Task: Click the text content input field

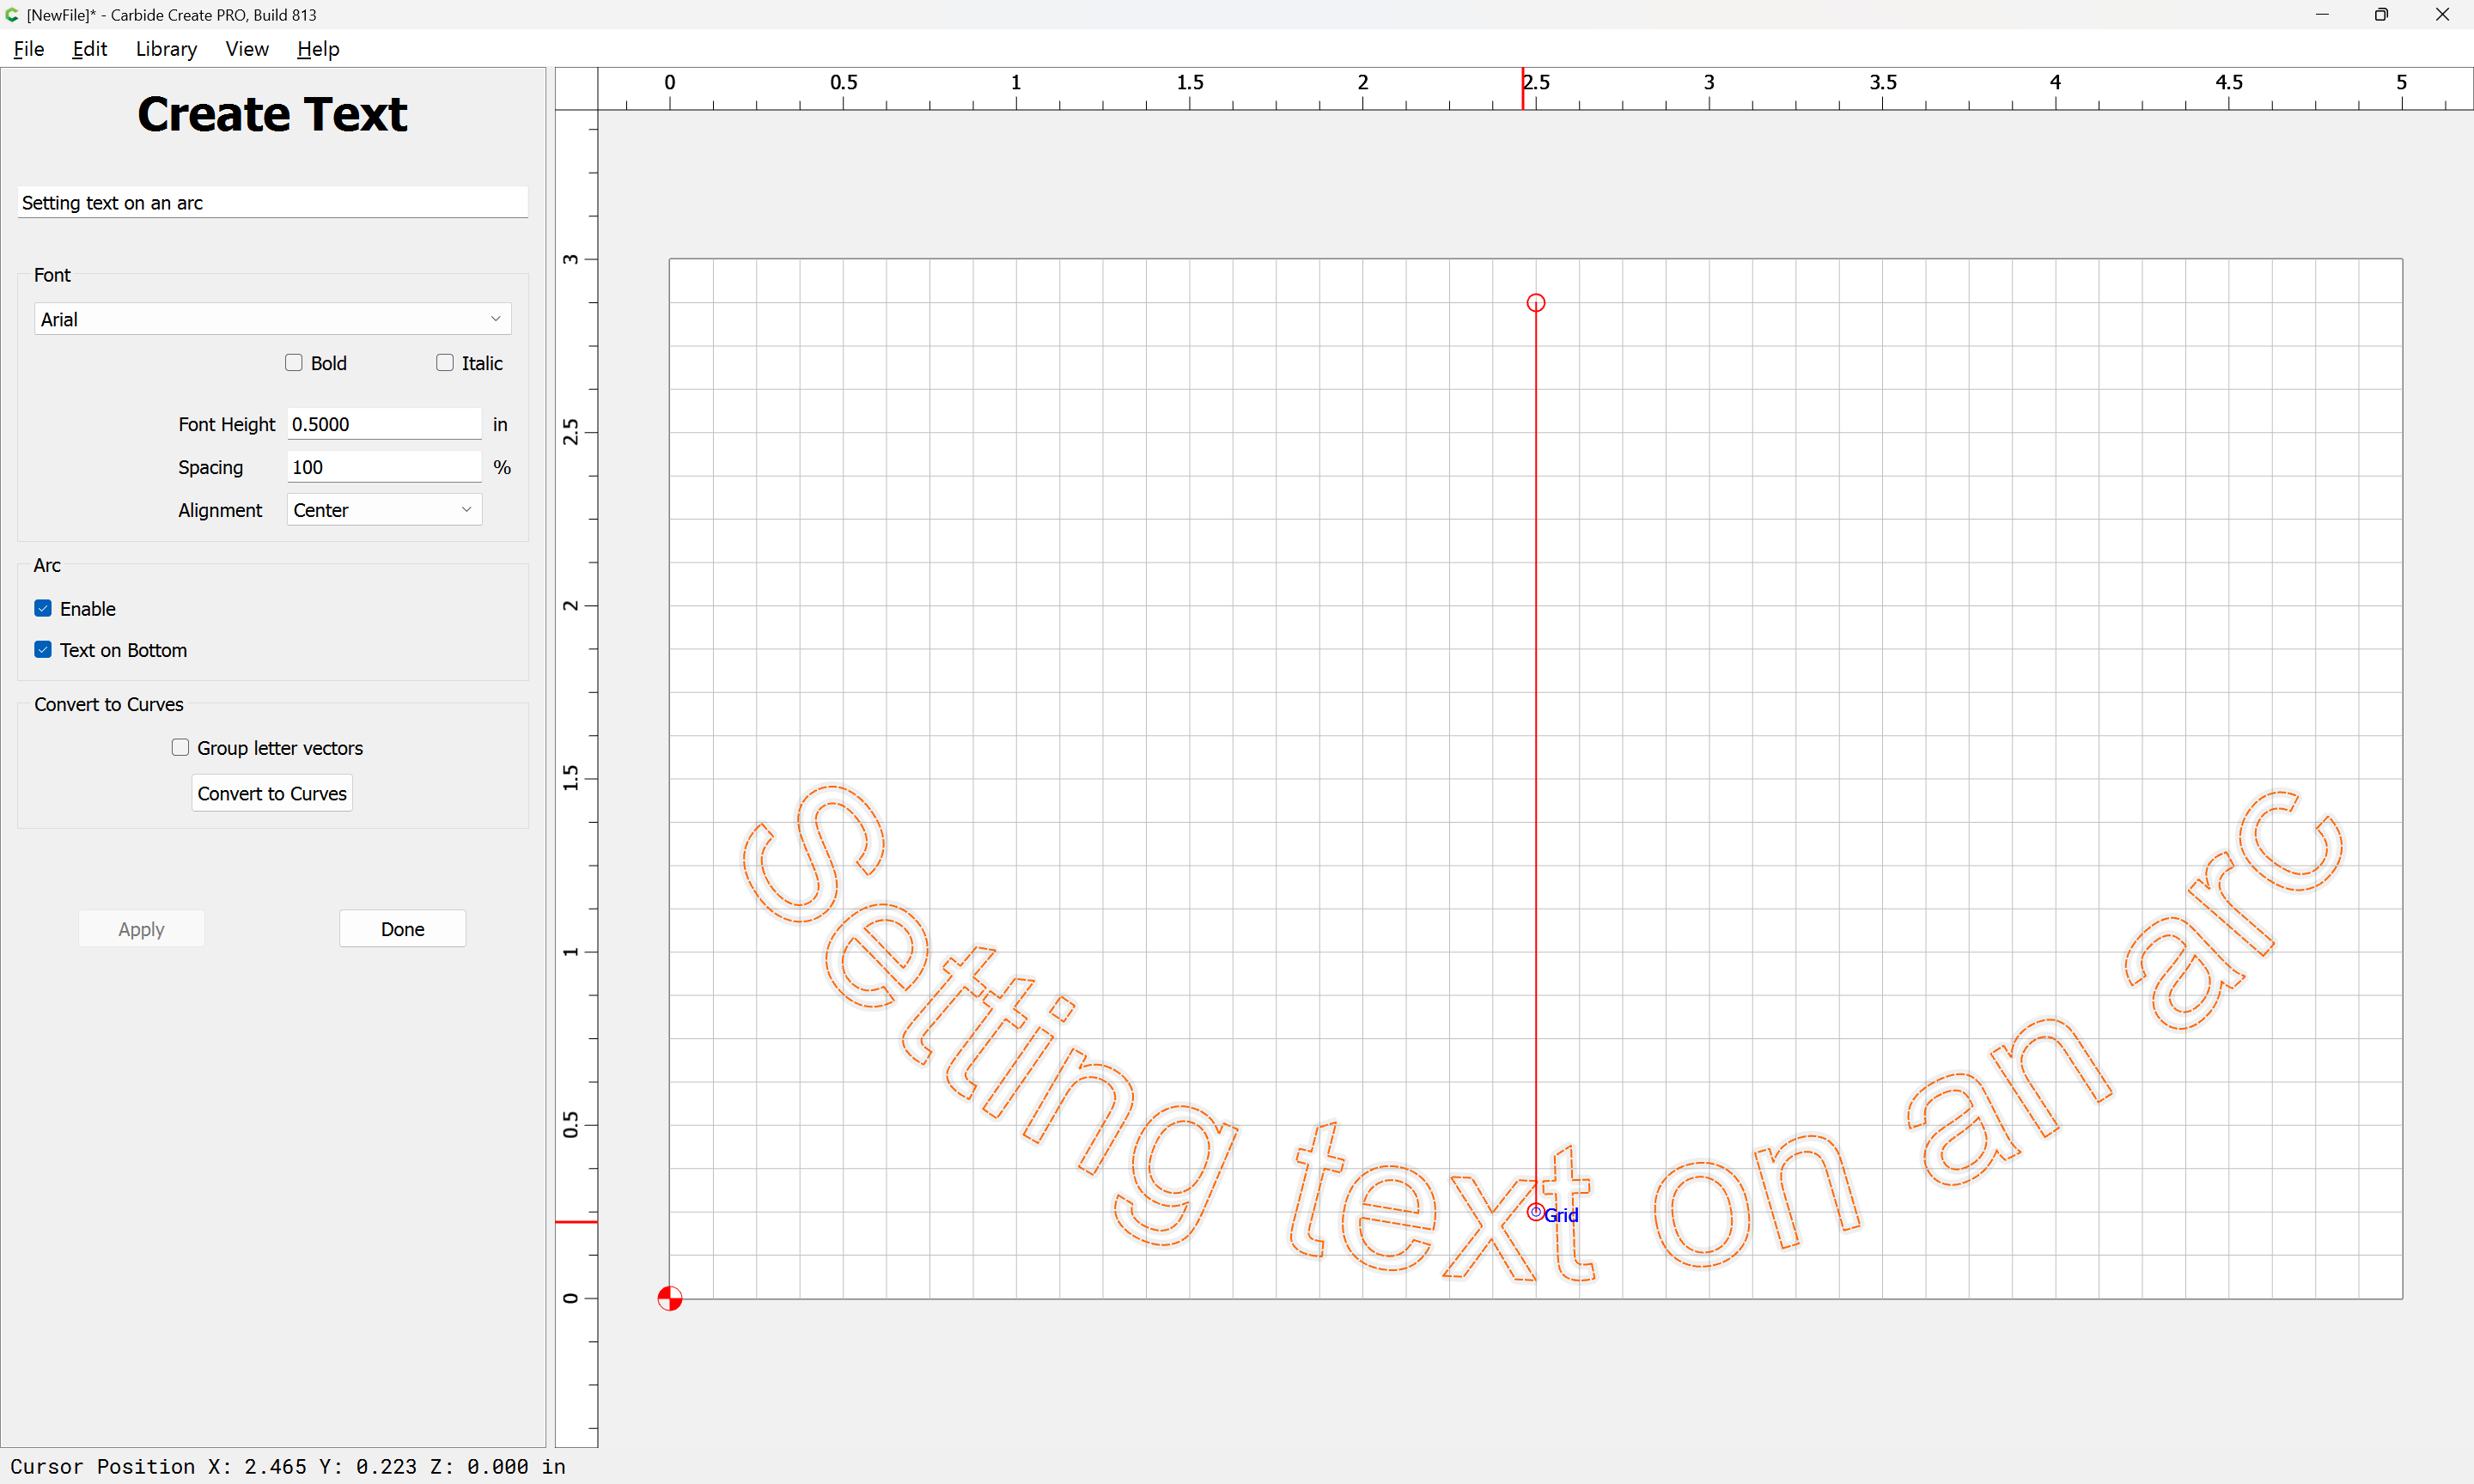Action: coord(273,203)
